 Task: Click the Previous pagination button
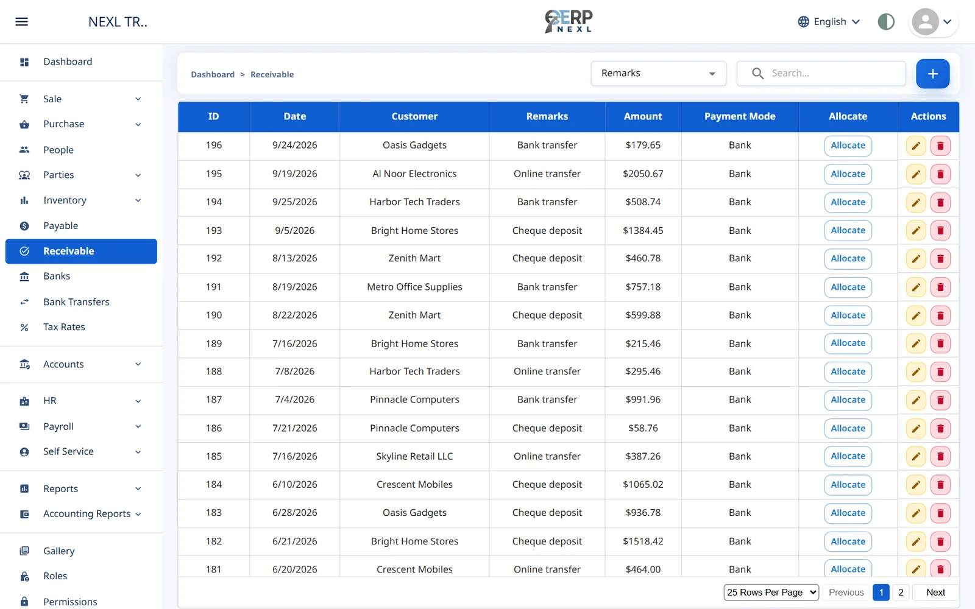coord(846,593)
